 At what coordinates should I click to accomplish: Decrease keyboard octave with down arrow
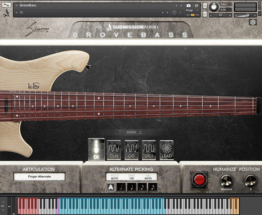pyautogui.click(x=3, y=210)
